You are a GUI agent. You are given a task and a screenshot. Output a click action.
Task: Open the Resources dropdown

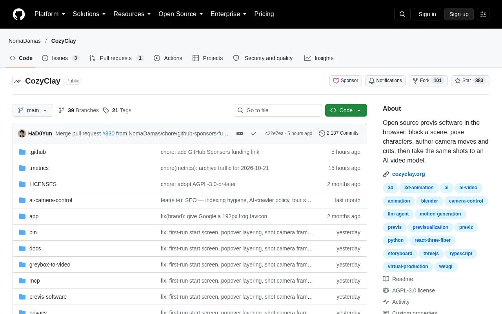132,14
